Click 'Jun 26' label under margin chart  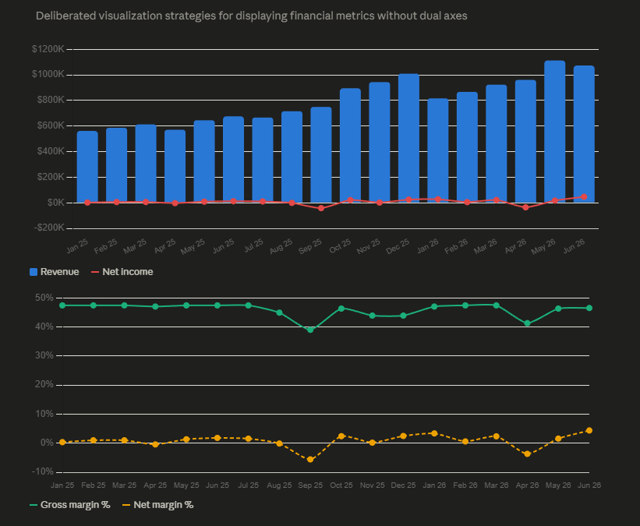click(x=589, y=485)
